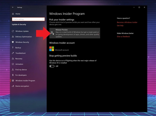
Task: Click the Windows Update sync icon
Action: 13,31
